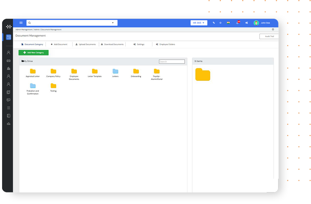Viewport: 311px width, 204px height.
Task: Toggle the hamburger menu in the top bar
Action: point(21,22)
